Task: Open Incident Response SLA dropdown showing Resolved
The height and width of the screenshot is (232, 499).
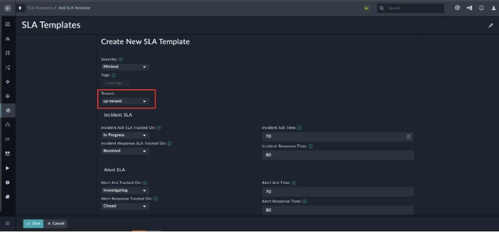Action: 125,151
